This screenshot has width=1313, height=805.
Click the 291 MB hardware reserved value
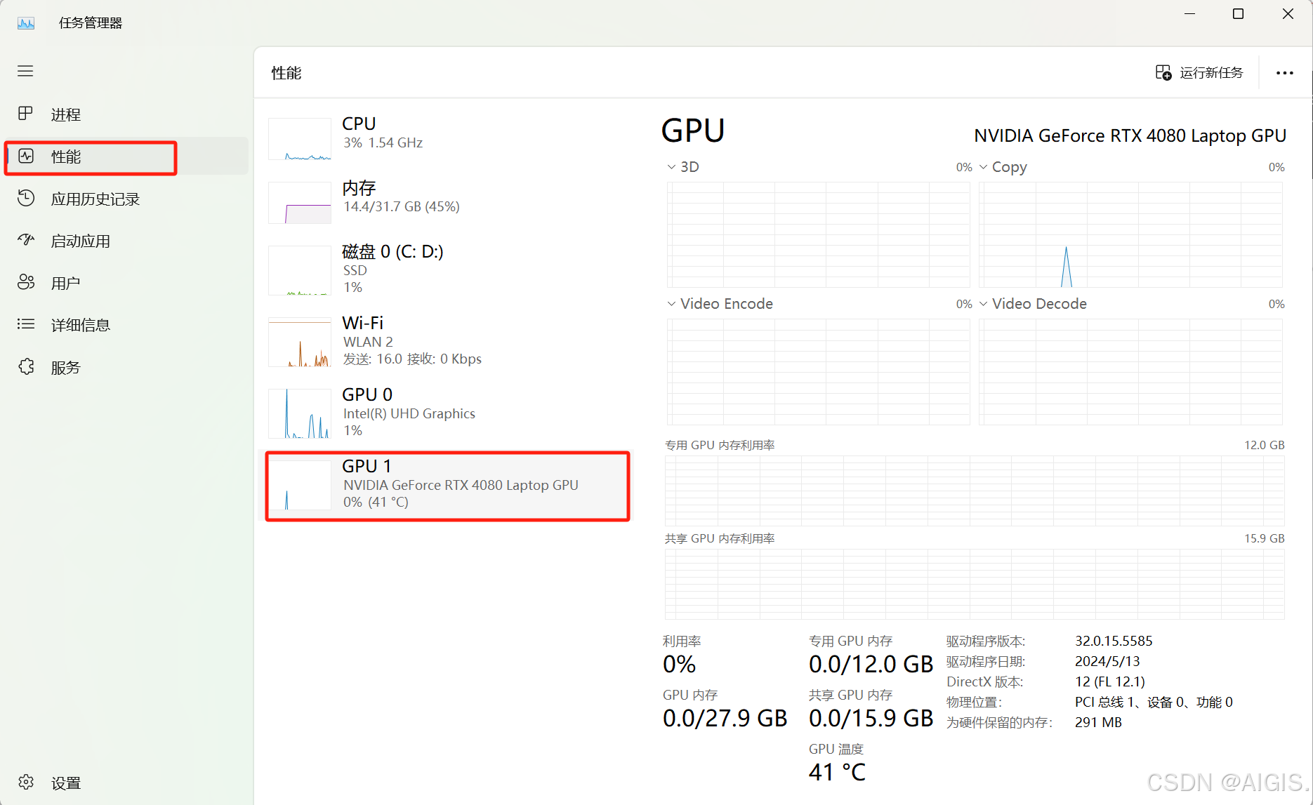point(1098,722)
